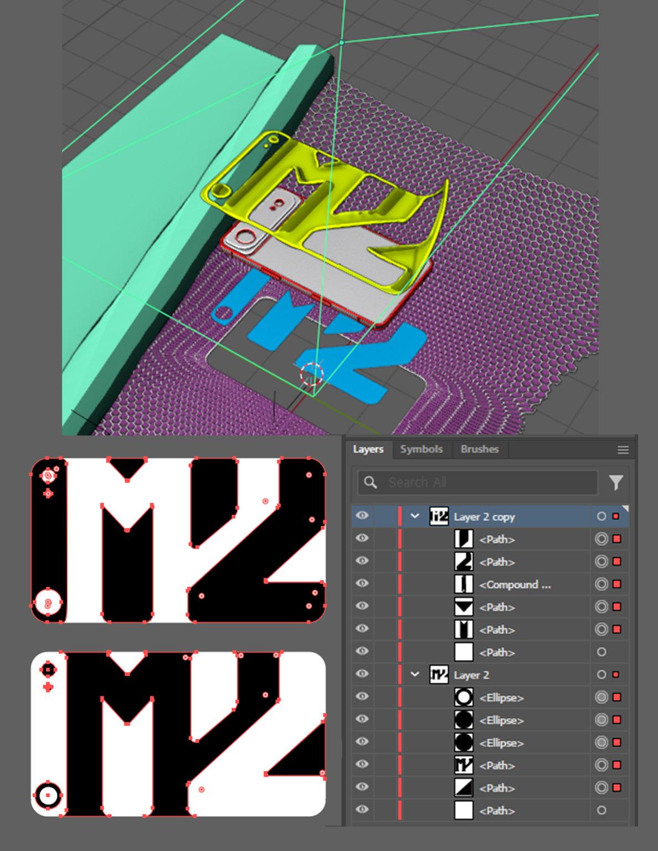The height and width of the screenshot is (851, 658).
Task: Select the diagonal half-black <Path> thumbnail
Action: [x=464, y=788]
